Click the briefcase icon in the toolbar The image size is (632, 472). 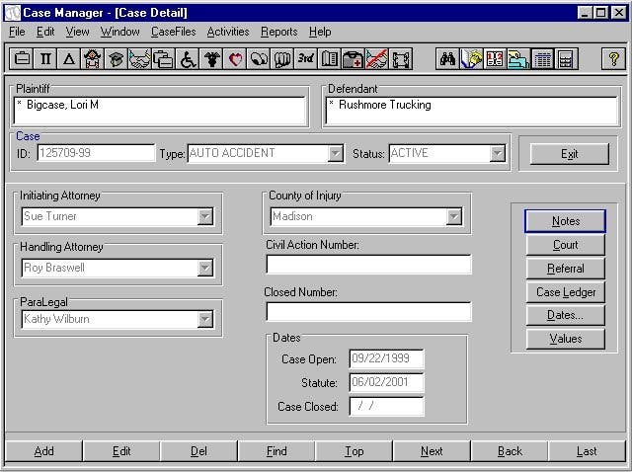[x=22, y=59]
